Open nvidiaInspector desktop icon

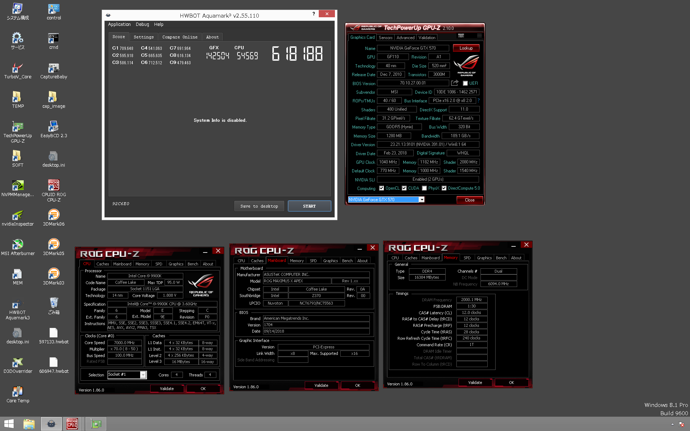(x=18, y=218)
